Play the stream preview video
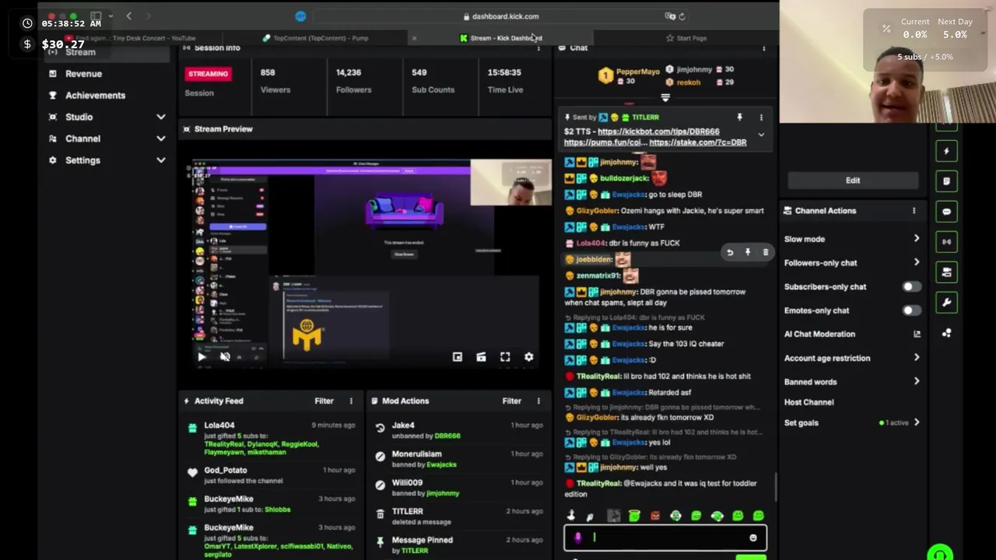 point(202,357)
